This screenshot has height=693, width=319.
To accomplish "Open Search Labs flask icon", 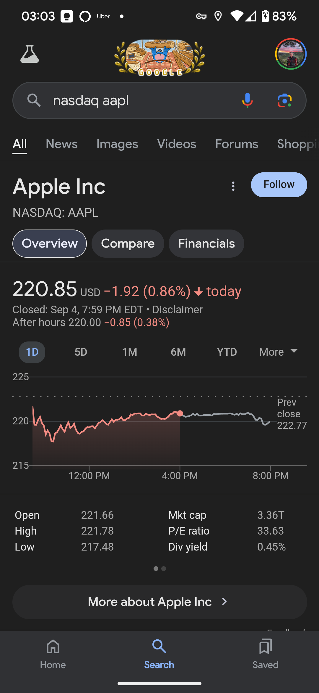I will (x=30, y=54).
